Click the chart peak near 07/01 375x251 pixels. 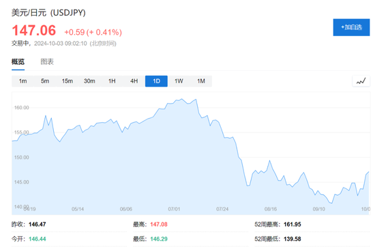(182, 99)
